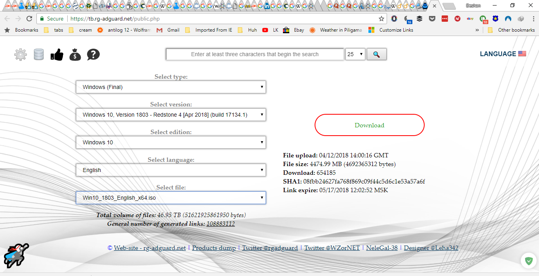The image size is (539, 276).
Task: Click the thumbs-up icon
Action: point(57,55)
